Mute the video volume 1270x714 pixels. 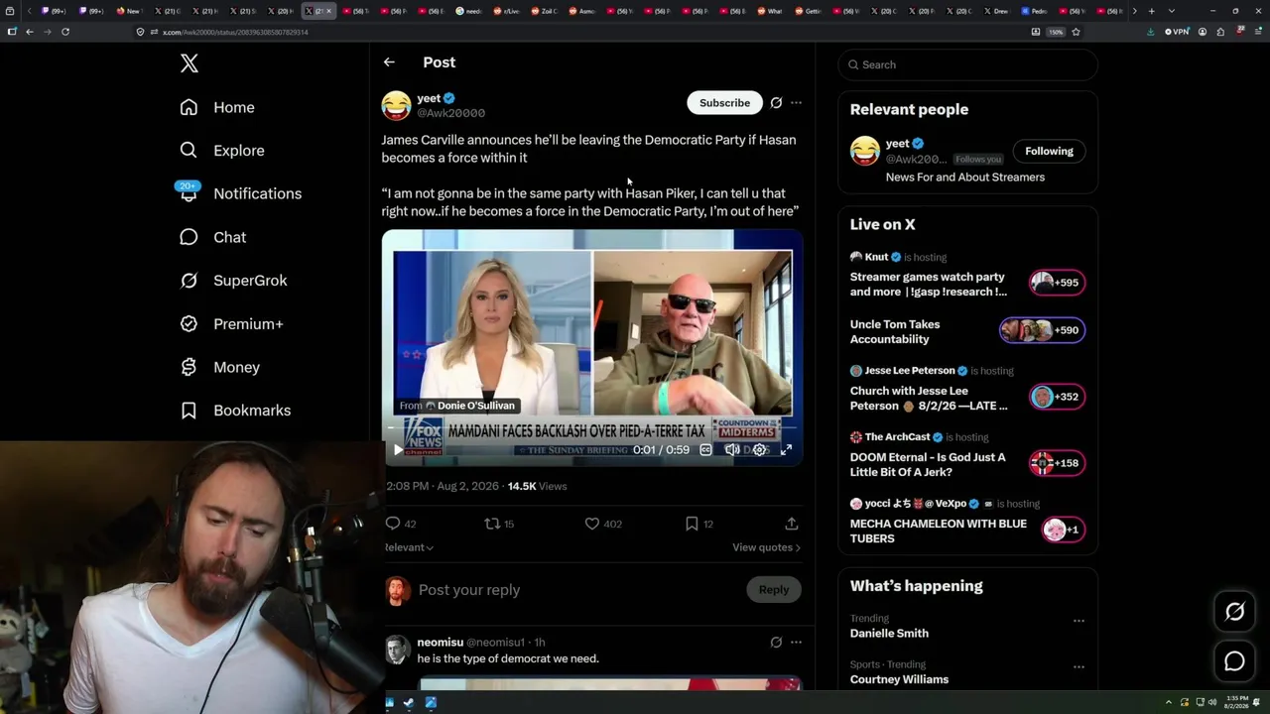732,450
